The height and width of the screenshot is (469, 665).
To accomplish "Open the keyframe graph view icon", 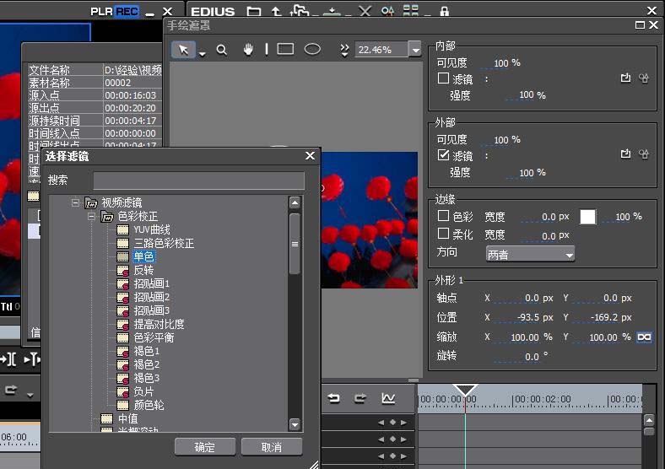I will click(x=388, y=398).
